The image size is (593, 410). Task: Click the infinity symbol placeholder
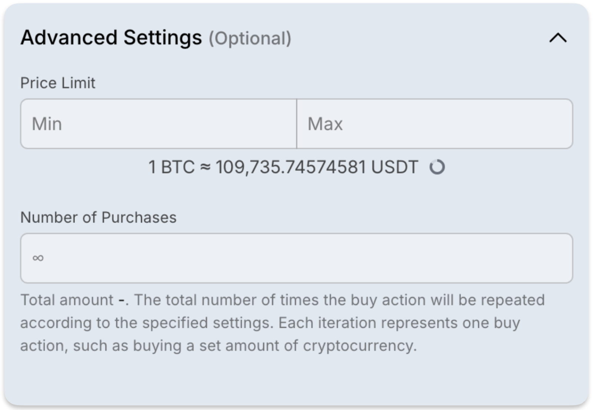pos(38,258)
